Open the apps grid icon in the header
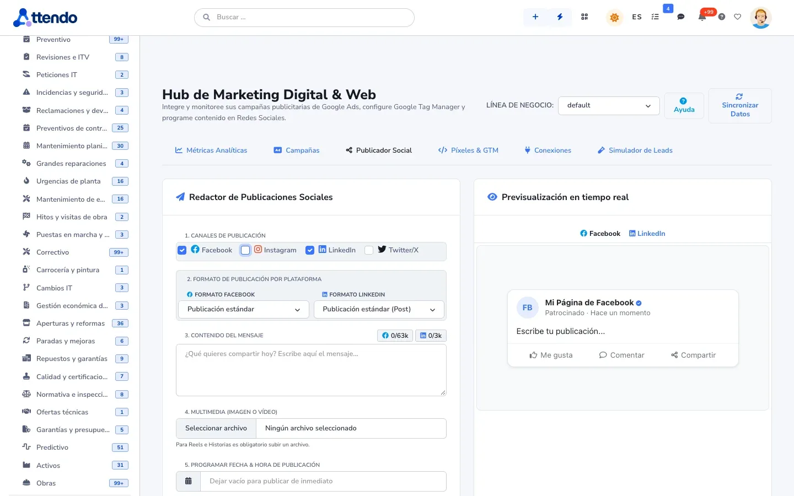Screen dimensions: 794x496 click(x=584, y=17)
